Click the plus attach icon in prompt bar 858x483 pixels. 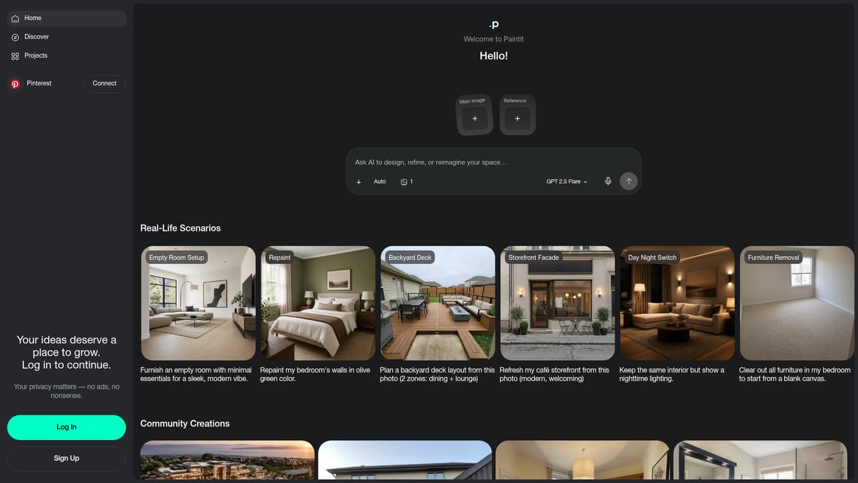tap(359, 182)
